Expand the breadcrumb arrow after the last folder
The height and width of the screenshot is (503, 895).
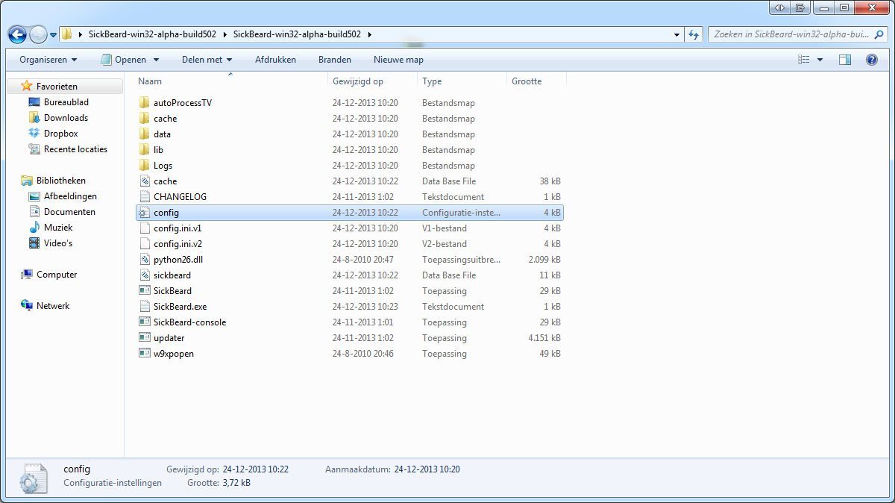click(369, 34)
